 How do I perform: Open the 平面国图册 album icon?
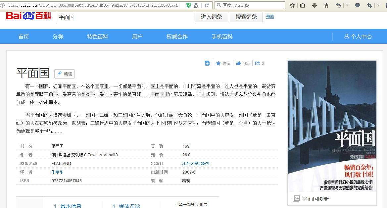click(296, 199)
